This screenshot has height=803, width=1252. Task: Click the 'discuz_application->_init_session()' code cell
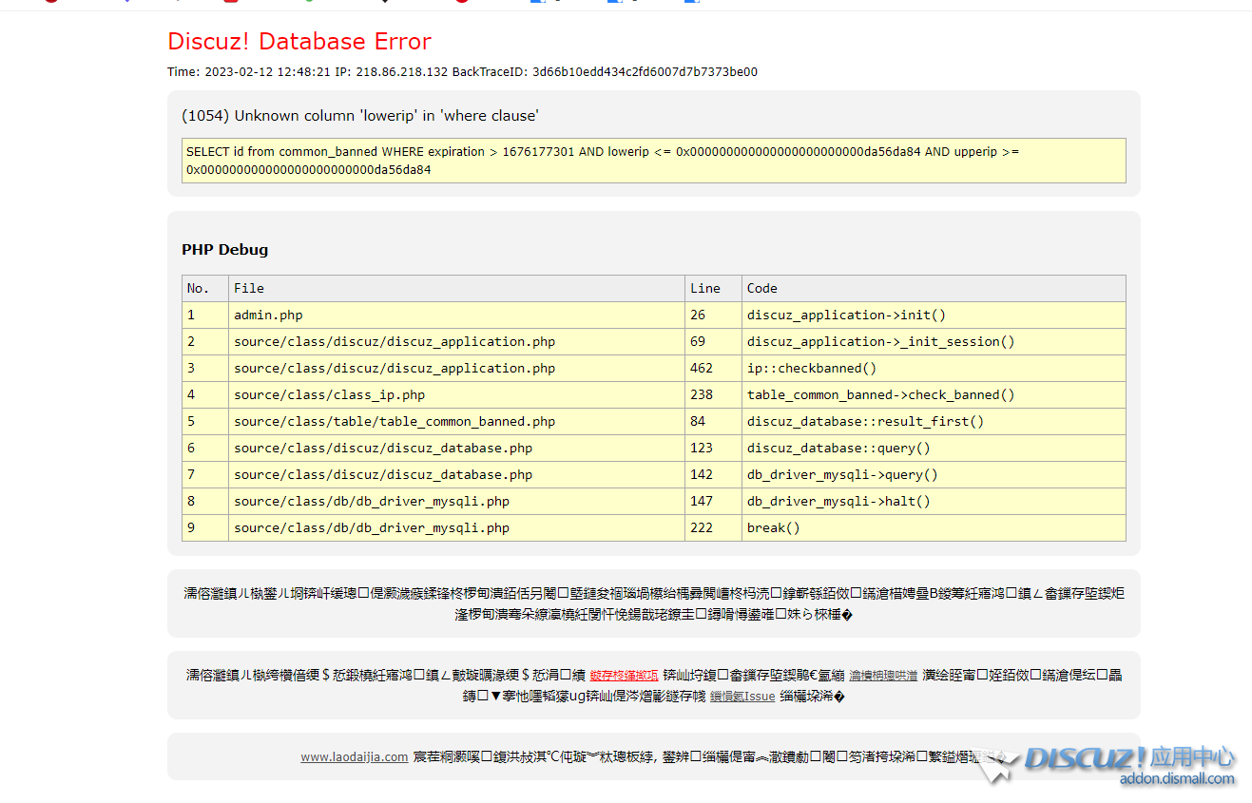point(934,341)
